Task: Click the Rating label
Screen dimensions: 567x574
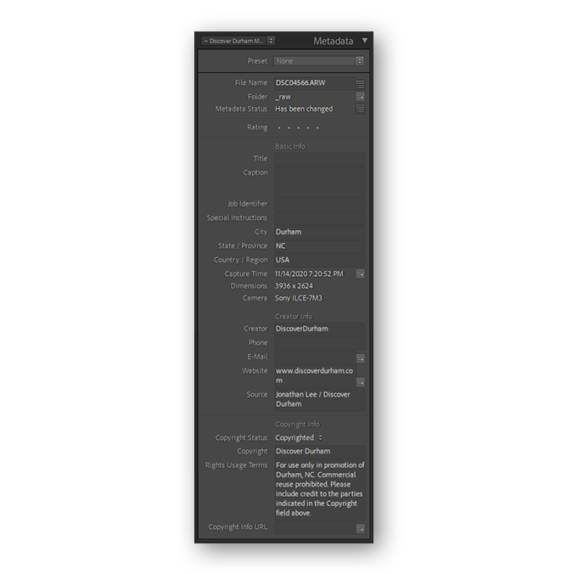Action: 257,127
